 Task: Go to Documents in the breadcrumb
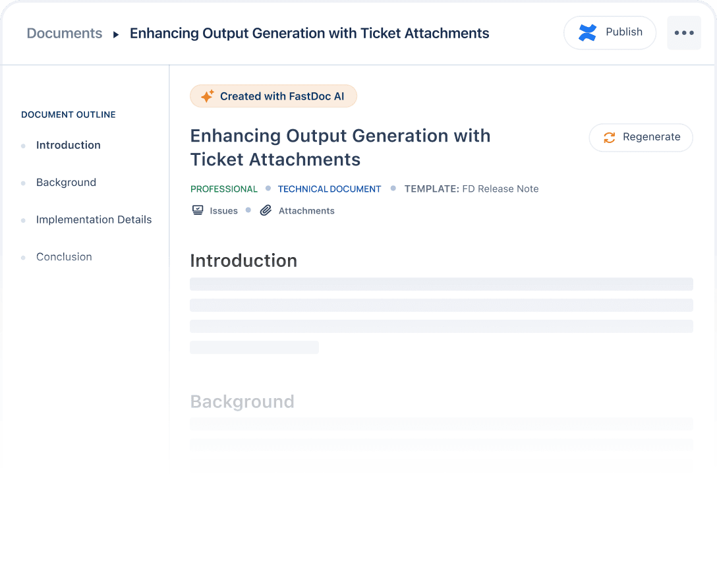pyautogui.click(x=65, y=34)
